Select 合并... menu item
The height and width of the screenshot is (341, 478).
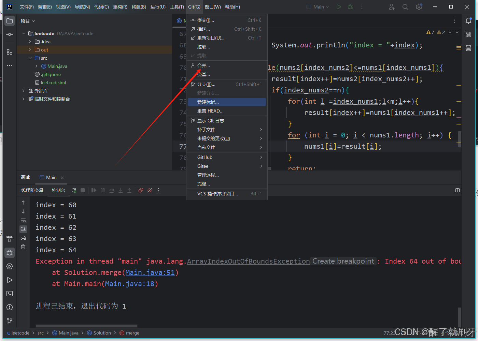click(227, 65)
